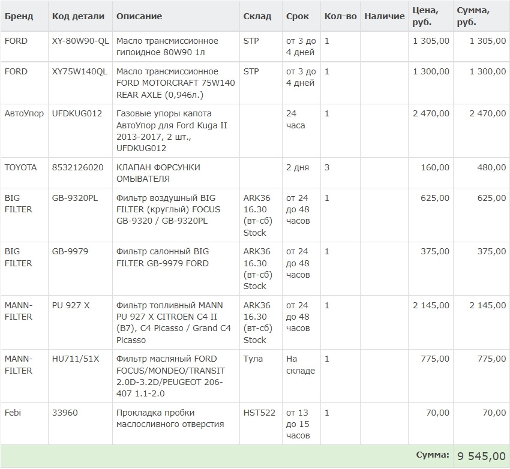Viewport: 510px width, 469px height.
Task: Click price 775,00 in price column
Action: tap(435, 359)
